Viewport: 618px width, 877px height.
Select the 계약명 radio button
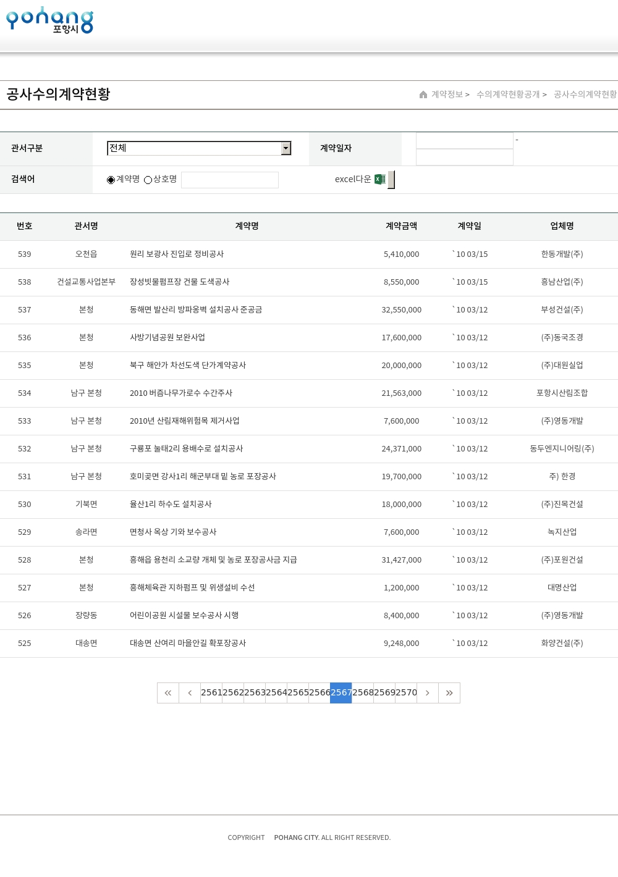point(111,180)
